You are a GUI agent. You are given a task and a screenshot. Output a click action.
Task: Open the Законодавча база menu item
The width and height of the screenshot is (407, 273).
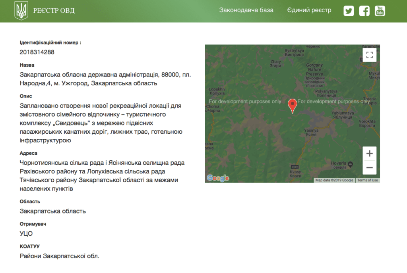pyautogui.click(x=246, y=10)
